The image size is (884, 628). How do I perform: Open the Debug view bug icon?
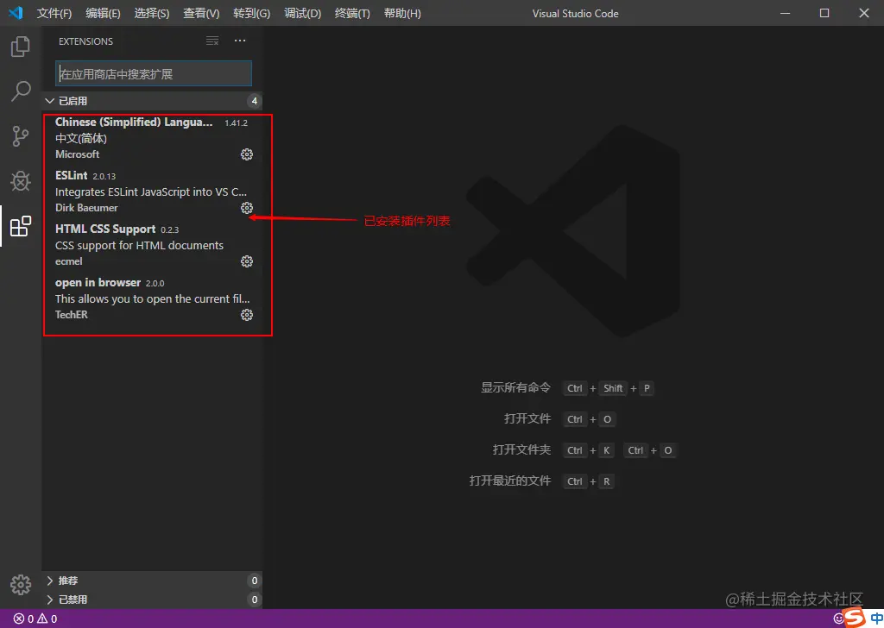[21, 181]
